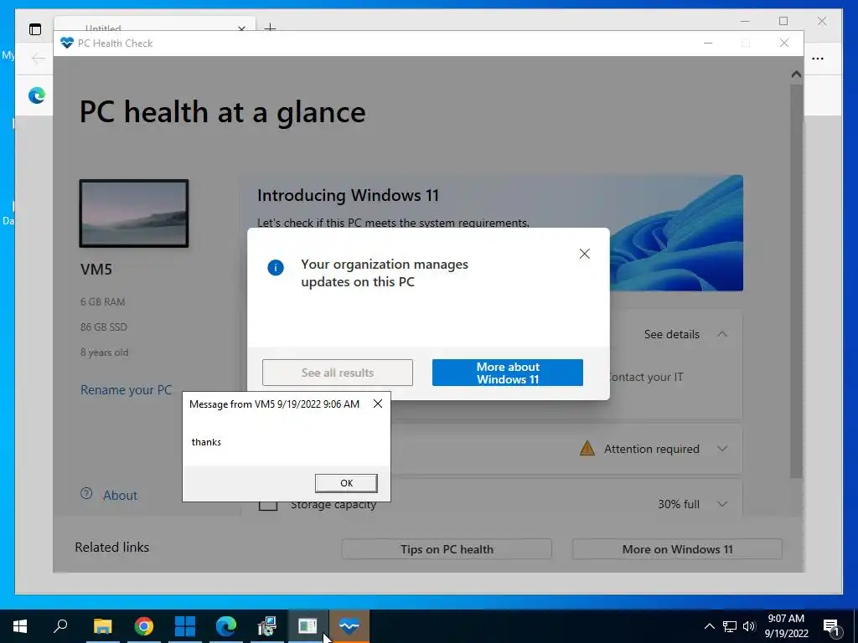Open a new tab in Edge with plus button

pos(270,27)
